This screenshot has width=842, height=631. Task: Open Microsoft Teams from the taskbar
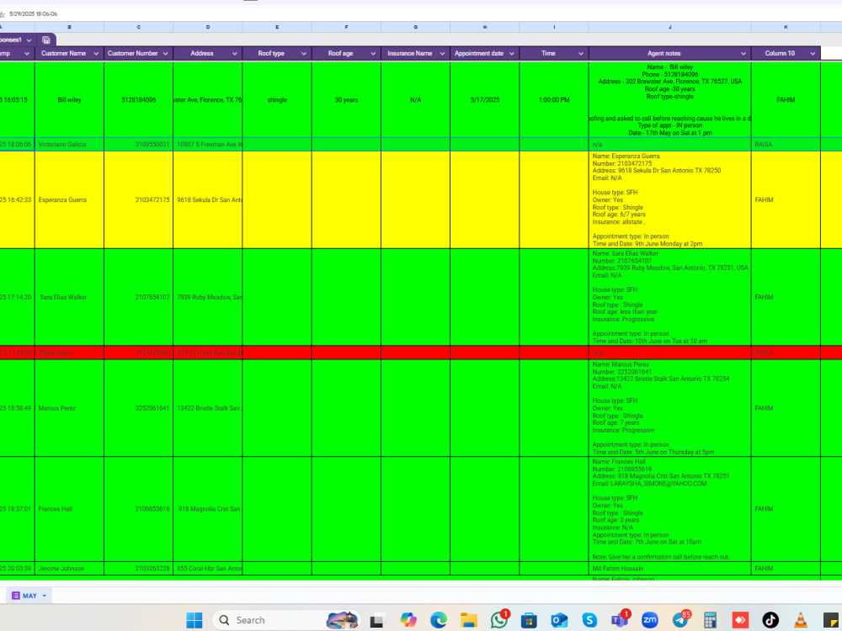[619, 620]
